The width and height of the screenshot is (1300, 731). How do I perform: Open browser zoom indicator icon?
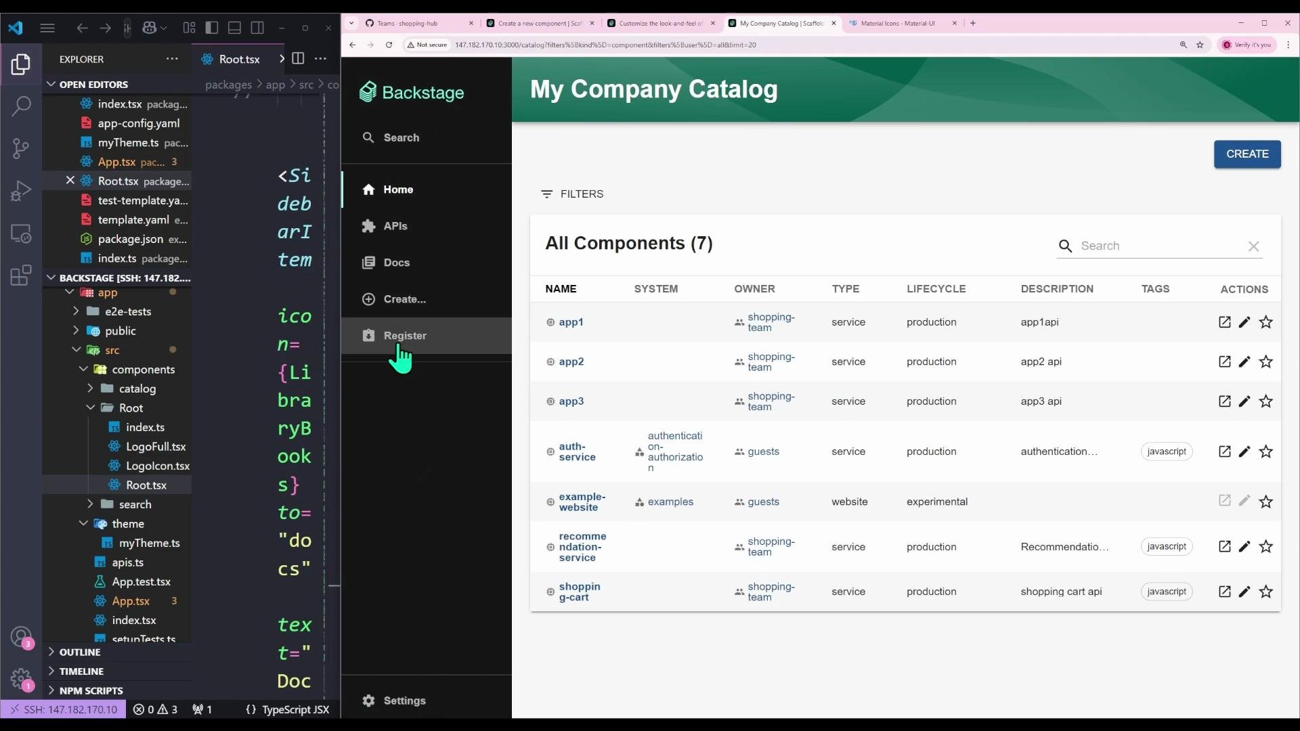pyautogui.click(x=1184, y=45)
